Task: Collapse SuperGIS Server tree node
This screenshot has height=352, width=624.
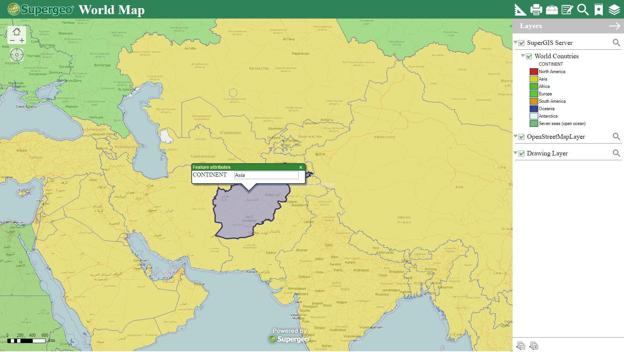Action: pyautogui.click(x=516, y=42)
